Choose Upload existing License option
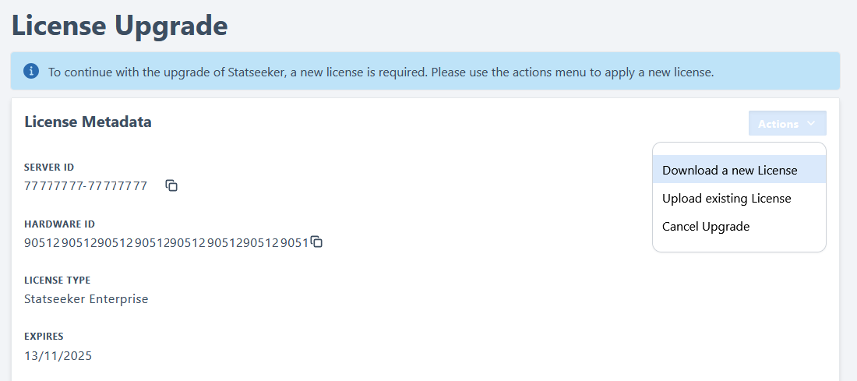Image resolution: width=857 pixels, height=381 pixels. (727, 199)
